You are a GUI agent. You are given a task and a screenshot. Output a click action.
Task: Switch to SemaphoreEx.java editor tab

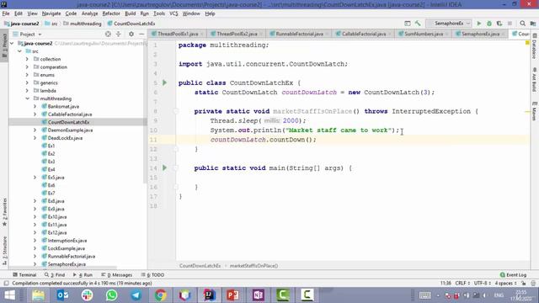480,34
